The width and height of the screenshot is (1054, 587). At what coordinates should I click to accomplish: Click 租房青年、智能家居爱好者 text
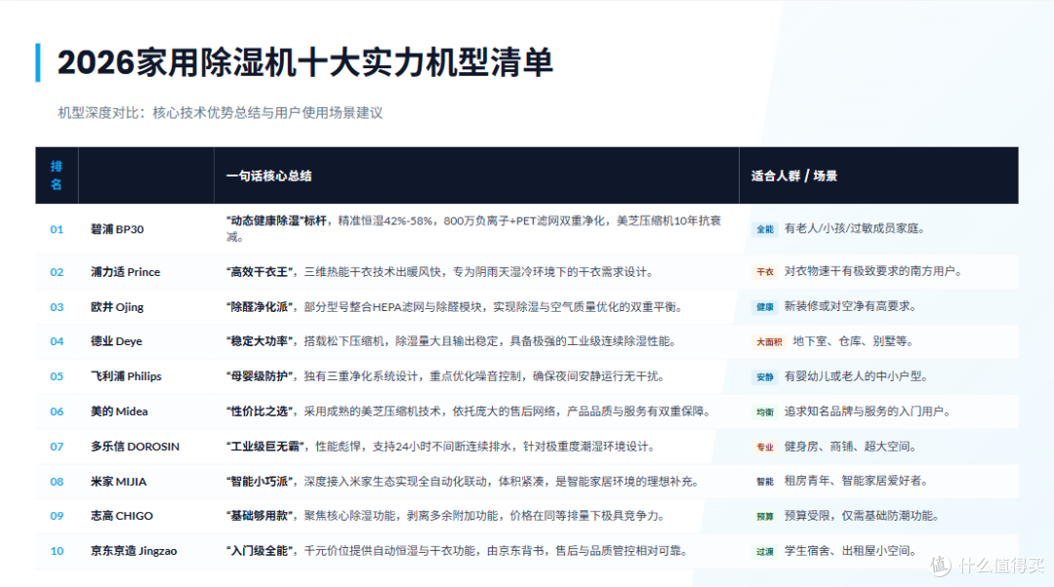(856, 481)
